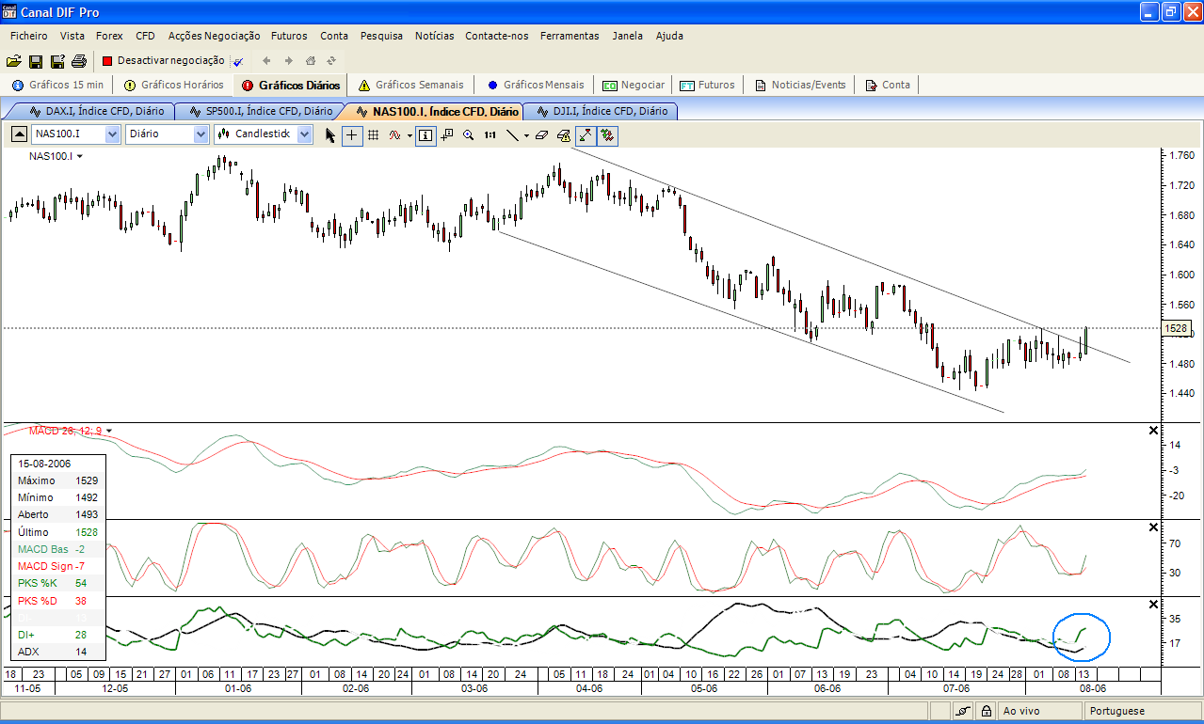Open the indicators dropdown arrow
The image size is (1204, 724).
click(409, 135)
